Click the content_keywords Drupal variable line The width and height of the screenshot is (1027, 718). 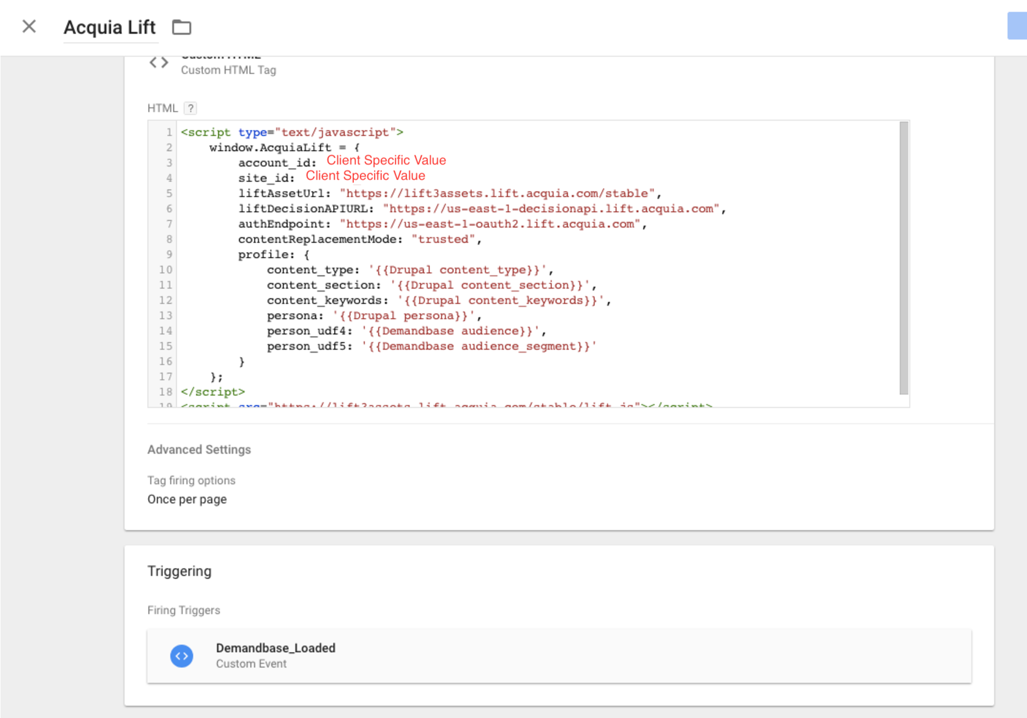(439, 301)
